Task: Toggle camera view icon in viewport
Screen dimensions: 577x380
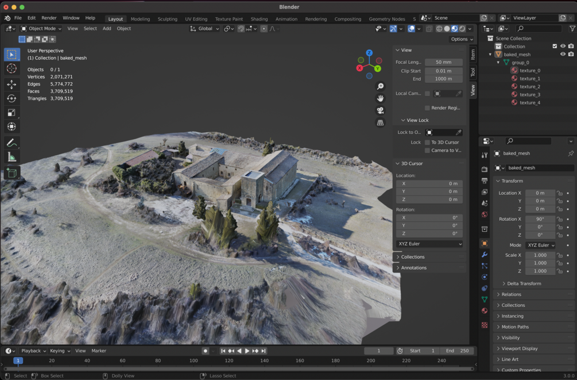Action: 380,110
